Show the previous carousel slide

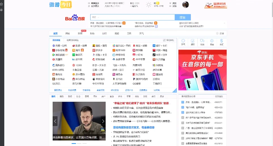pos(55,121)
